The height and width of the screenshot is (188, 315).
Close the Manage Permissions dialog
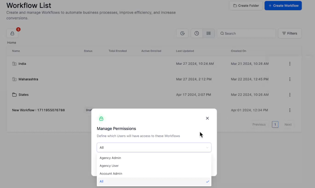click(207, 118)
